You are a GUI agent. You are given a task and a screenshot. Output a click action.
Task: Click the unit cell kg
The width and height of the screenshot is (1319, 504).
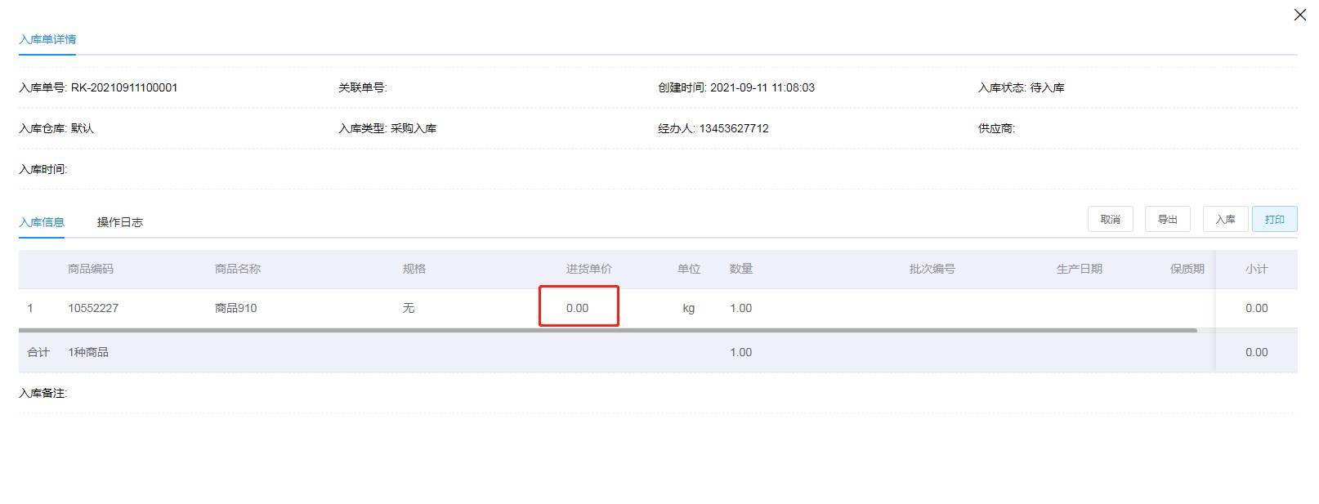tap(688, 308)
